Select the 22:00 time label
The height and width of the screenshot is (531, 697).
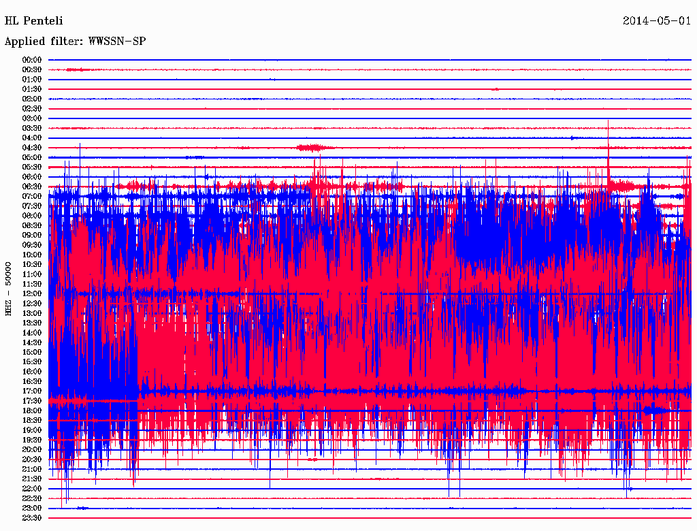32,489
